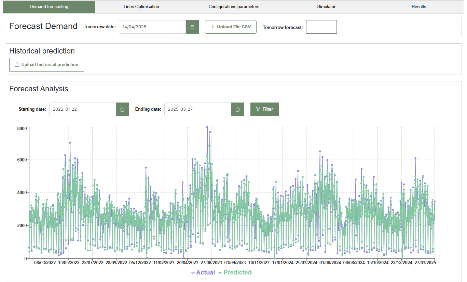The width and height of the screenshot is (467, 282).
Task: Open the Starting date calendar icon
Action: pyautogui.click(x=122, y=109)
